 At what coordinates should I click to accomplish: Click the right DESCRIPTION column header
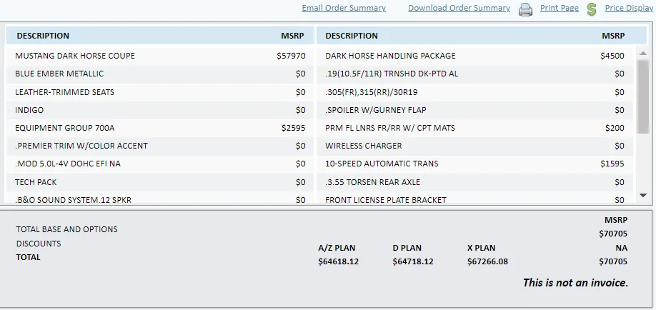(352, 36)
